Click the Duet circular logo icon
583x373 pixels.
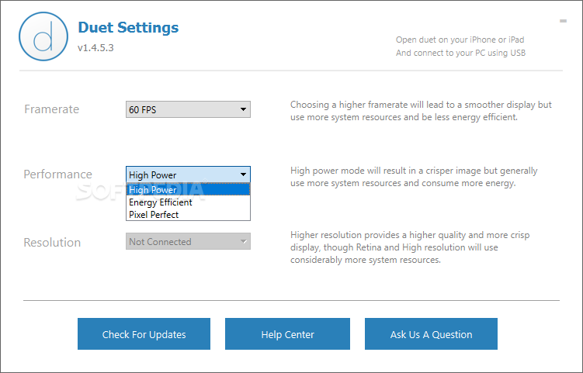(x=43, y=36)
